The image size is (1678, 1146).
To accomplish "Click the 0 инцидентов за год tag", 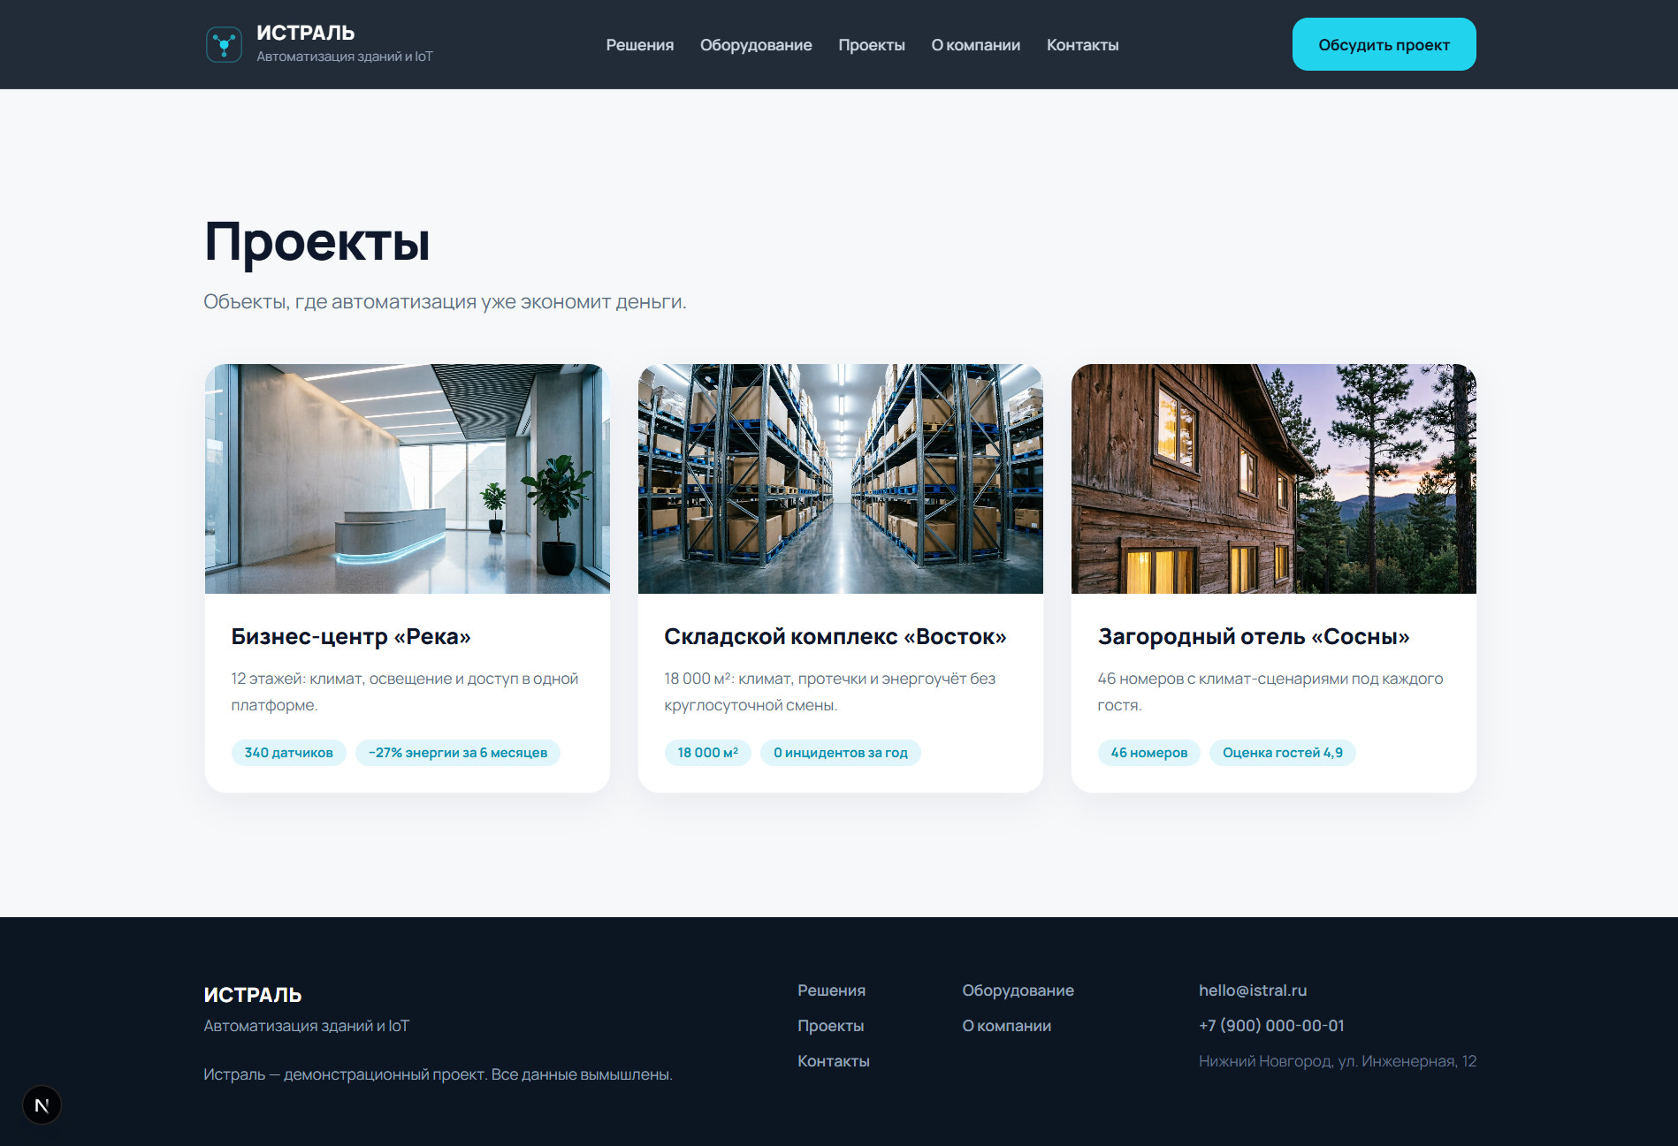I will tap(841, 753).
